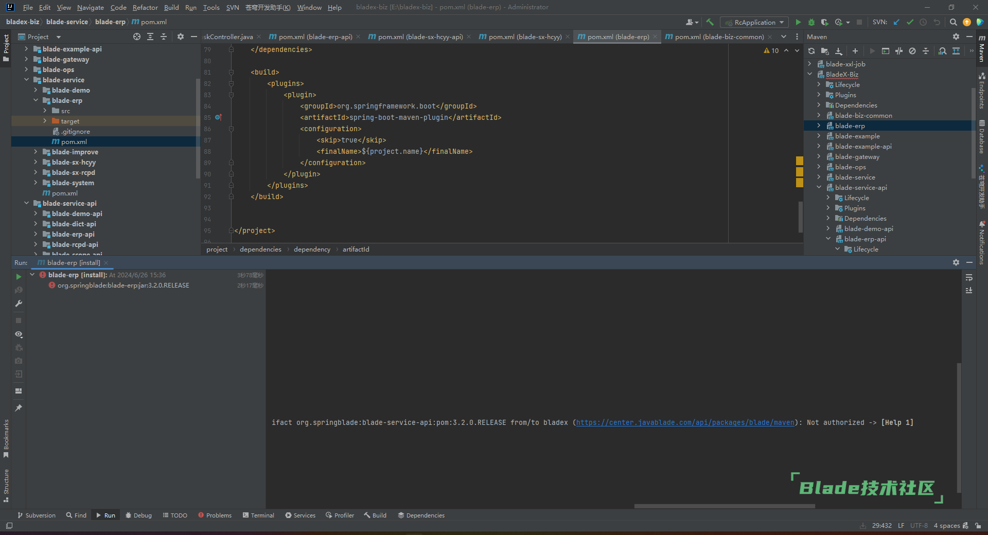Click the Add Maven Projects plus icon
The height and width of the screenshot is (535, 988).
pos(855,51)
